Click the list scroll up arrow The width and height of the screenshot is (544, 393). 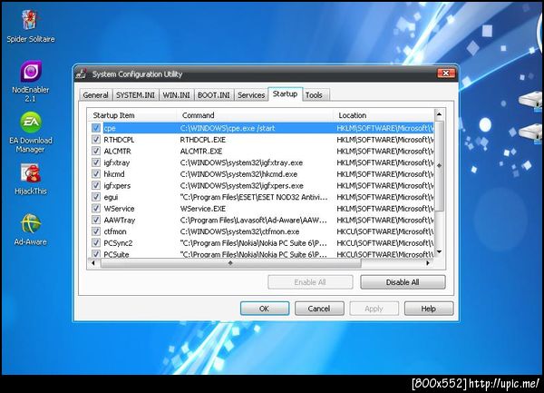click(x=439, y=113)
